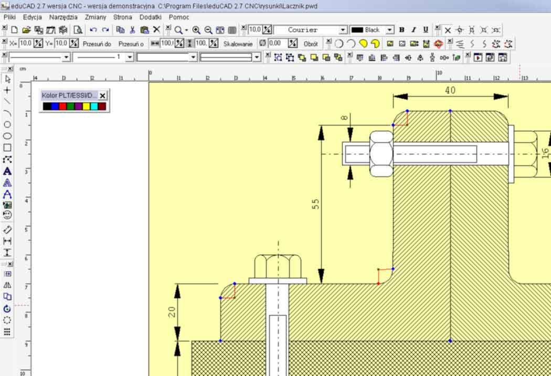Click the Przesuń do button
This screenshot has height=376, width=551.
coord(97,44)
